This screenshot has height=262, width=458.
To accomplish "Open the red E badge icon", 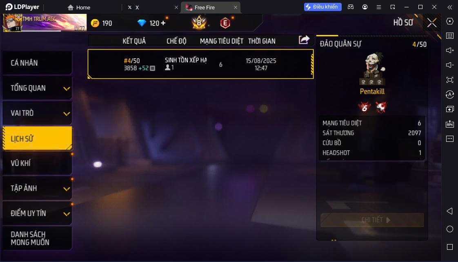I will pyautogui.click(x=225, y=23).
